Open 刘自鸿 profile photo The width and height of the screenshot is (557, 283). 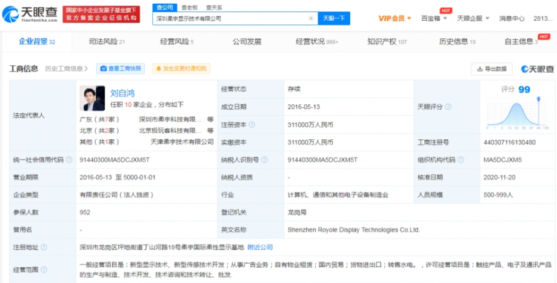92,98
